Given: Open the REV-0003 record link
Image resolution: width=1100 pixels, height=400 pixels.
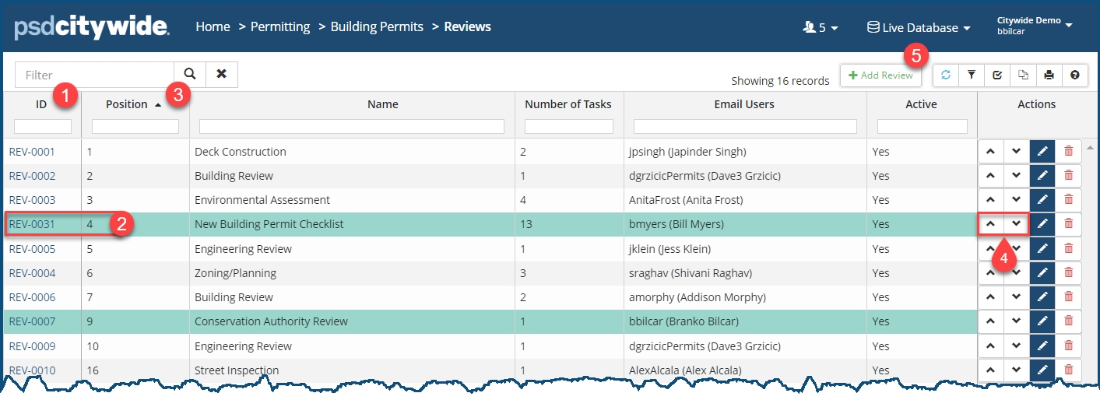Looking at the screenshot, I should 32,200.
